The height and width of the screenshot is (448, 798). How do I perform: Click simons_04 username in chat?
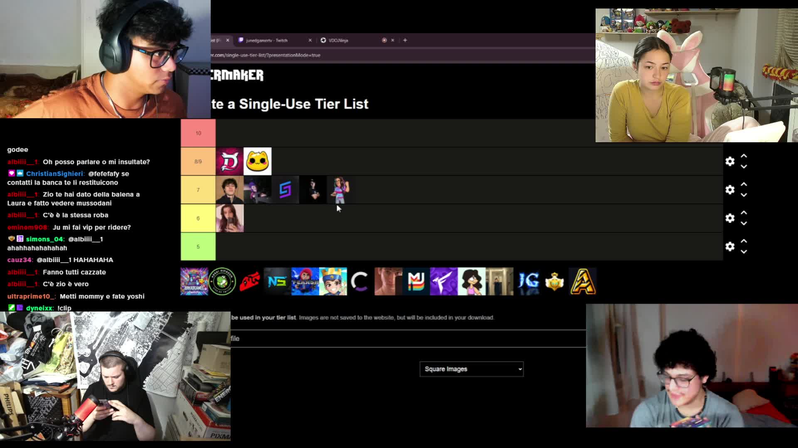tap(44, 239)
